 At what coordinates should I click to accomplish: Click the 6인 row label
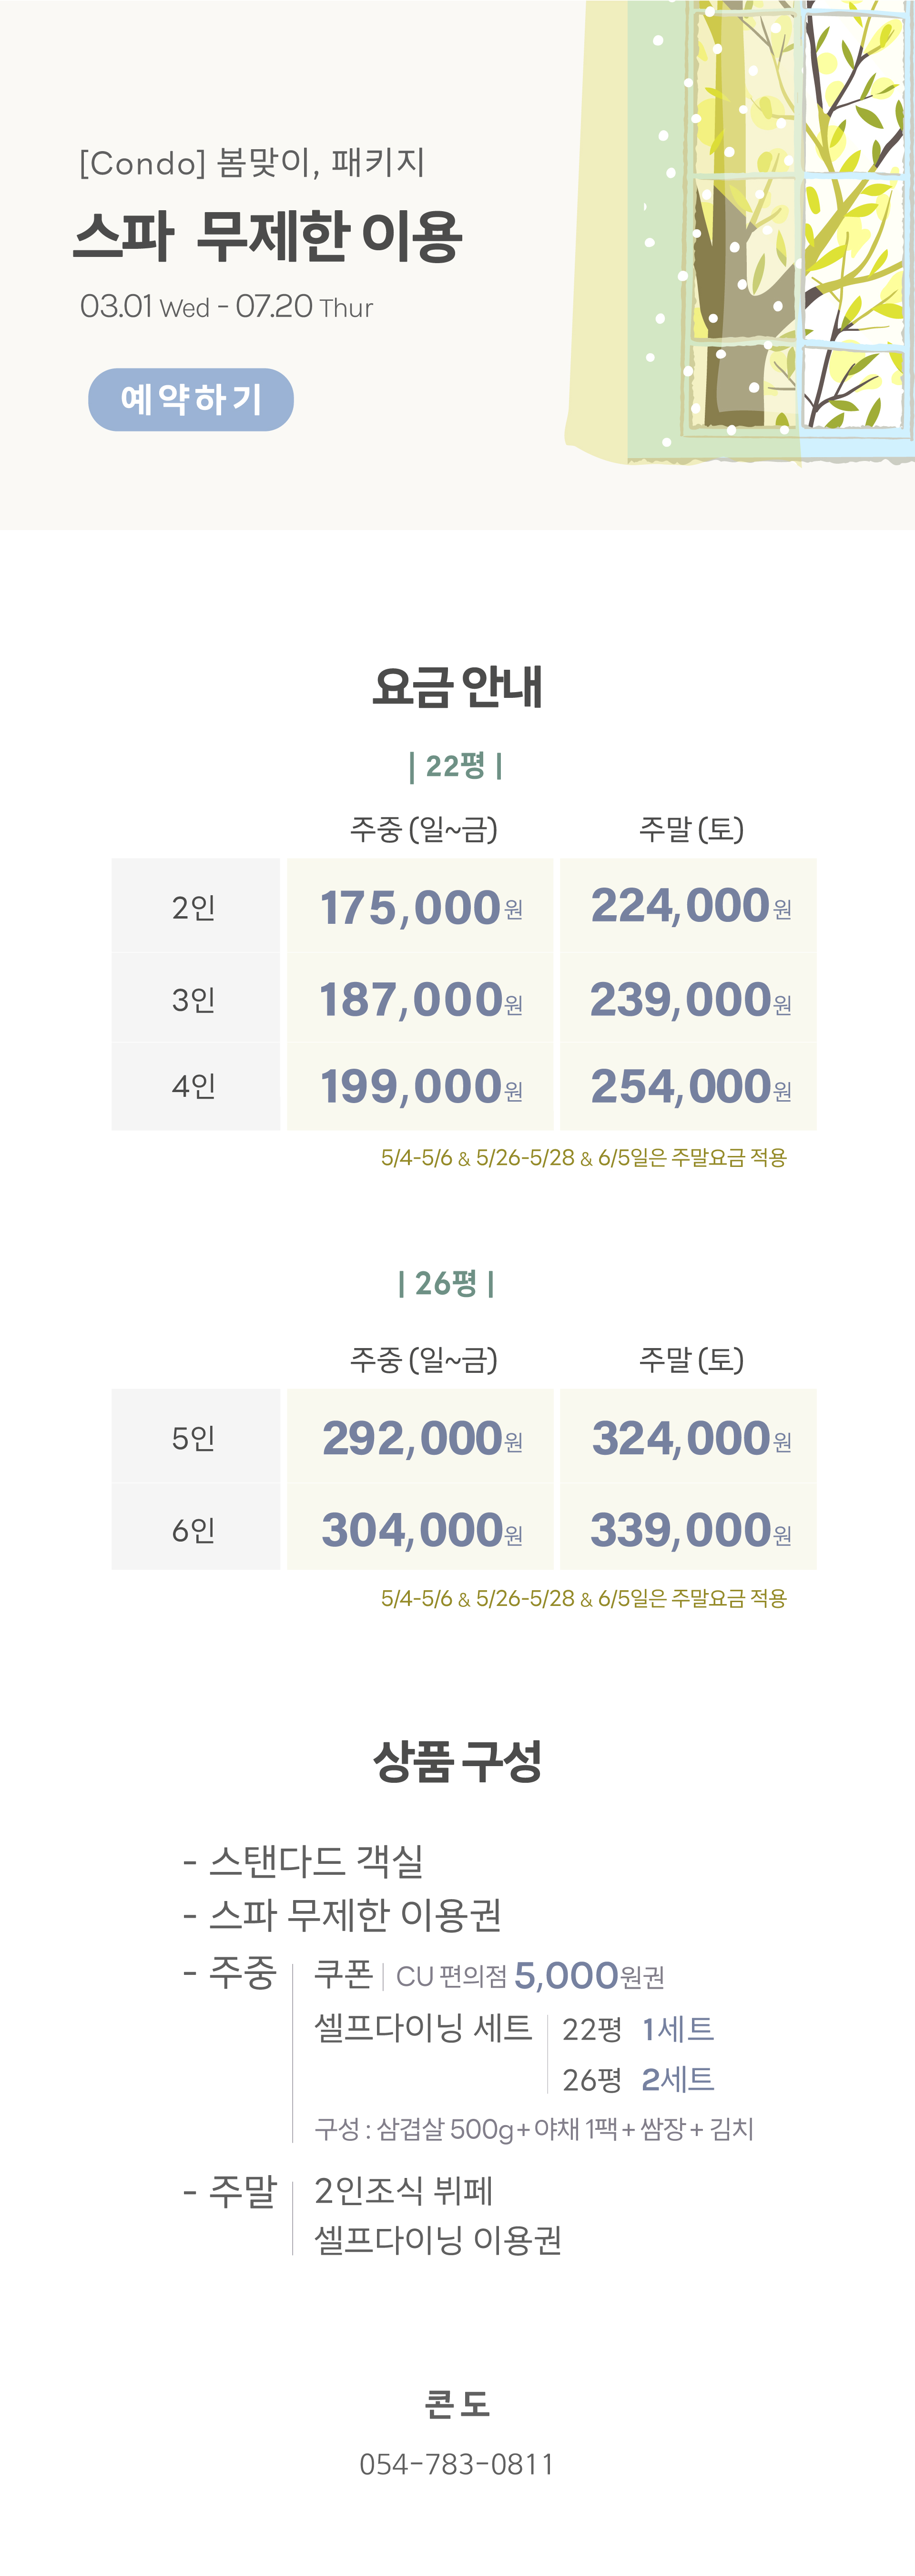[x=194, y=1530]
